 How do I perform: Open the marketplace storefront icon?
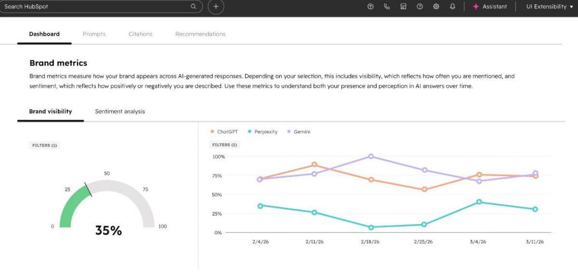(x=404, y=6)
